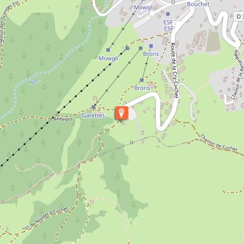Select the lift station square above Mowgli slope label
The height and width of the screenshot is (244, 244).
click(x=108, y=50)
